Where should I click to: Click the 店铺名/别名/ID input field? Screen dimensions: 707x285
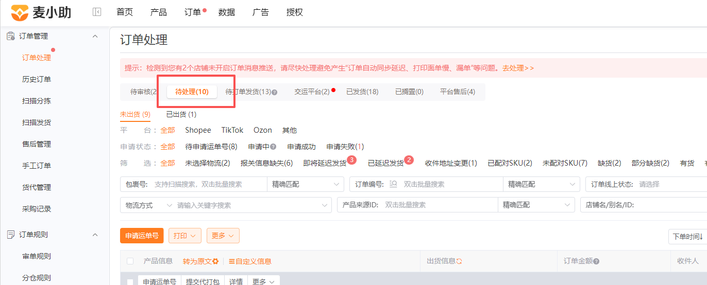click(671, 205)
